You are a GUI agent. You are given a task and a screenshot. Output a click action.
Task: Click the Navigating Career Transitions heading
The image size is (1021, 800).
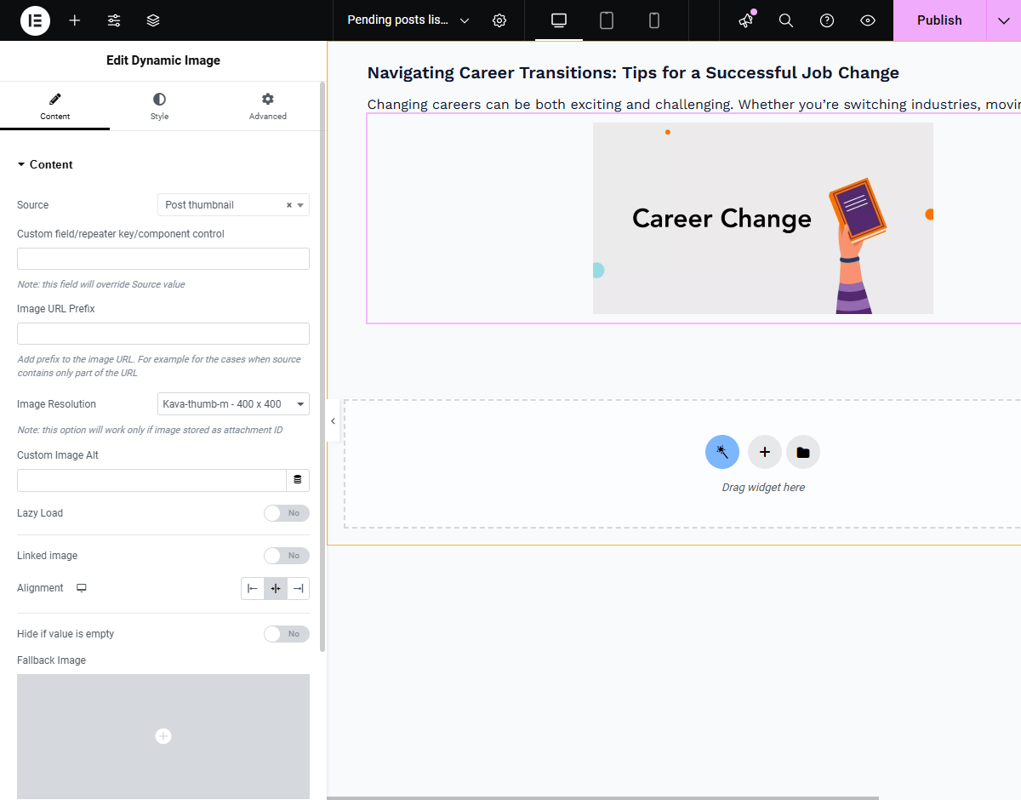click(633, 73)
